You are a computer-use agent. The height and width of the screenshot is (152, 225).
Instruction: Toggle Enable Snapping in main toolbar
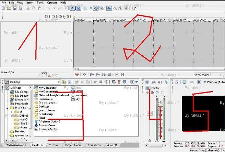coord(72,8)
